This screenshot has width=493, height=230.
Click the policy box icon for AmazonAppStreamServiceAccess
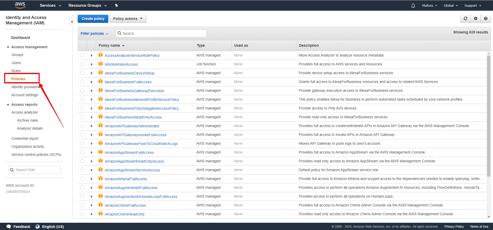101,170
